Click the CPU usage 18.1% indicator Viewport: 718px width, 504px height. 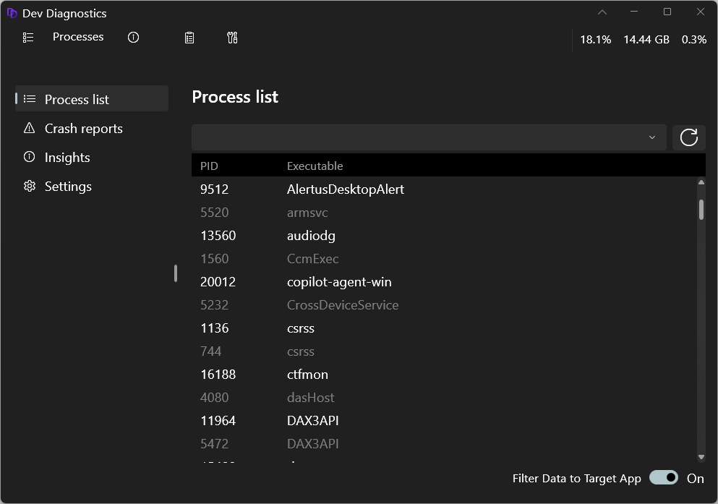coord(595,39)
